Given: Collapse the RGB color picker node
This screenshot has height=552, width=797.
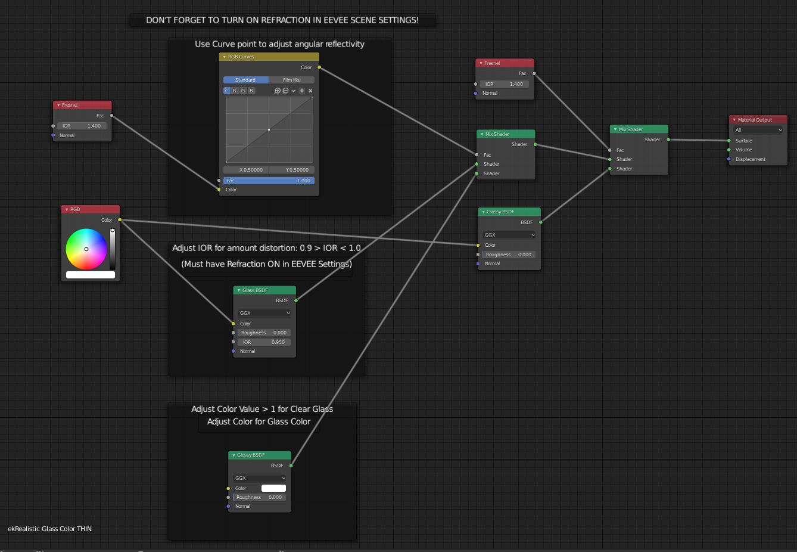Looking at the screenshot, I should [x=66, y=209].
